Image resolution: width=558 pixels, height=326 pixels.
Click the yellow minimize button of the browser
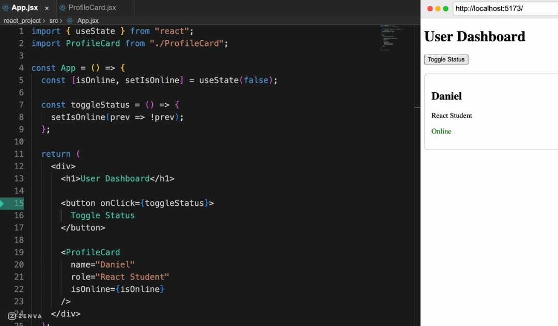pyautogui.click(x=438, y=9)
